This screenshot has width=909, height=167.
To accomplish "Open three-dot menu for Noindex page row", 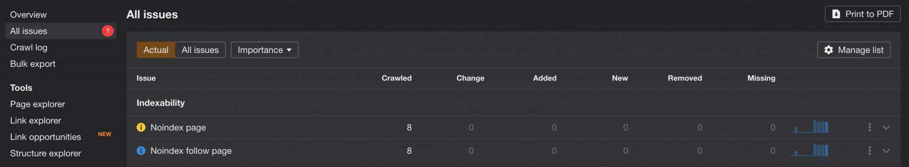I will coord(869,127).
